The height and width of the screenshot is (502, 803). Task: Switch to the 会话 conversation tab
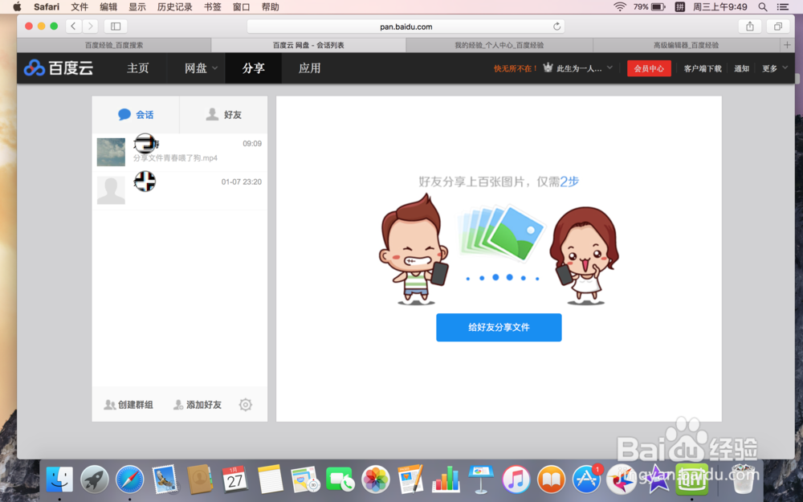(x=143, y=113)
